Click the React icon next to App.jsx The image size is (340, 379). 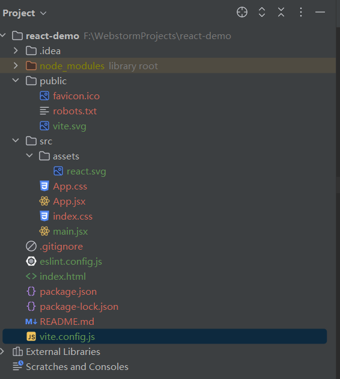point(44,201)
